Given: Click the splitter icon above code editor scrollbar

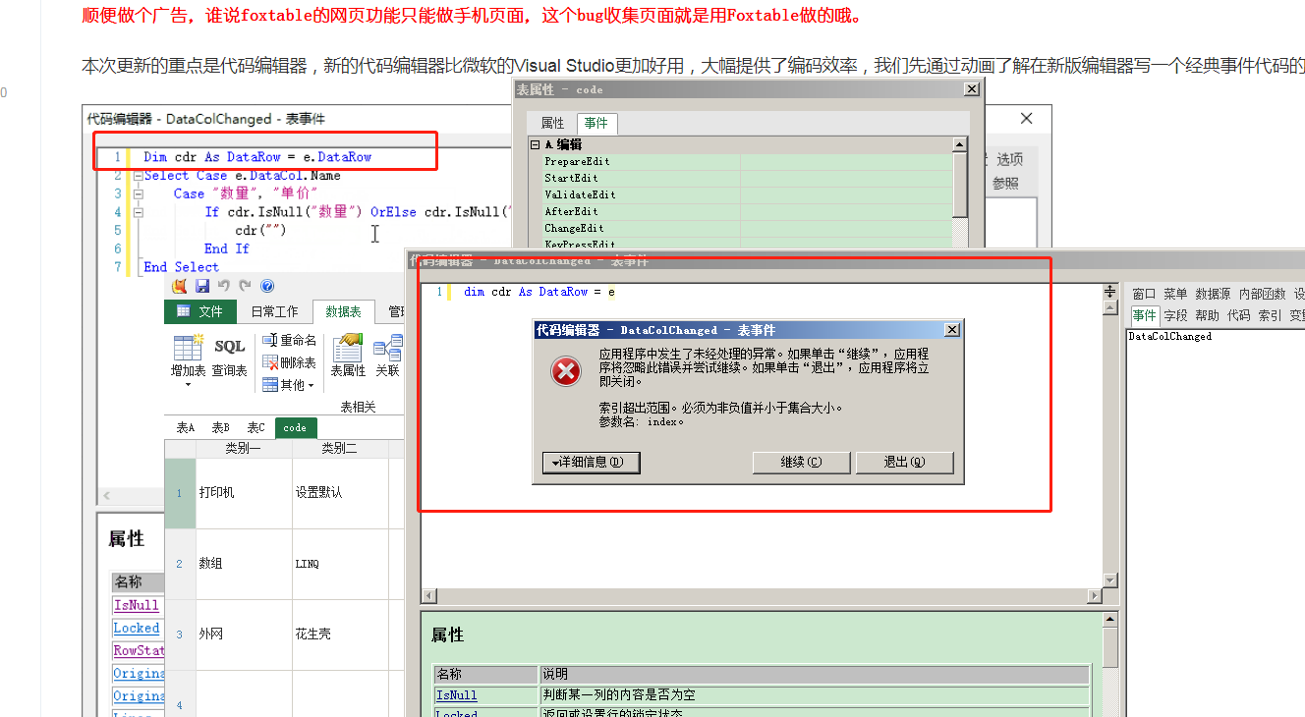Looking at the screenshot, I should click(x=1110, y=292).
